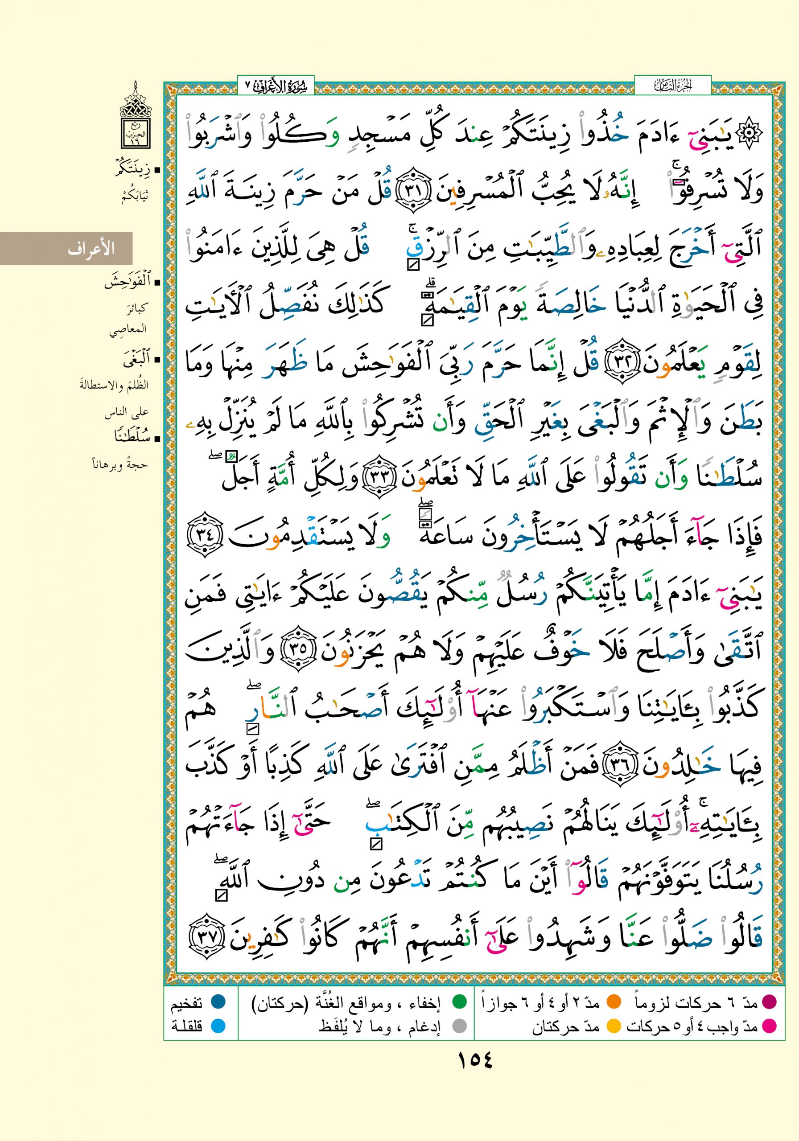Select the verse 35 end marker
The image size is (799, 1141).
click(x=298, y=649)
